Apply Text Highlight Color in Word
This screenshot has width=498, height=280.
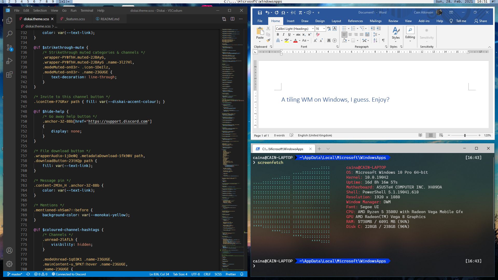(286, 40)
